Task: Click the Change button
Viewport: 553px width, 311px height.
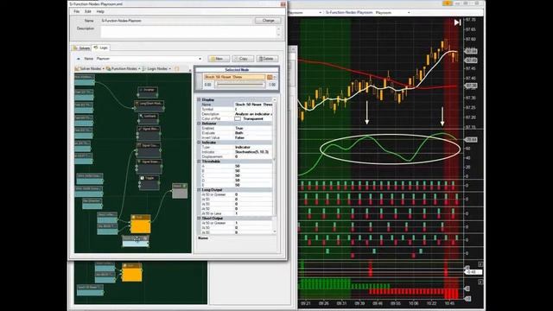Action: tap(268, 21)
